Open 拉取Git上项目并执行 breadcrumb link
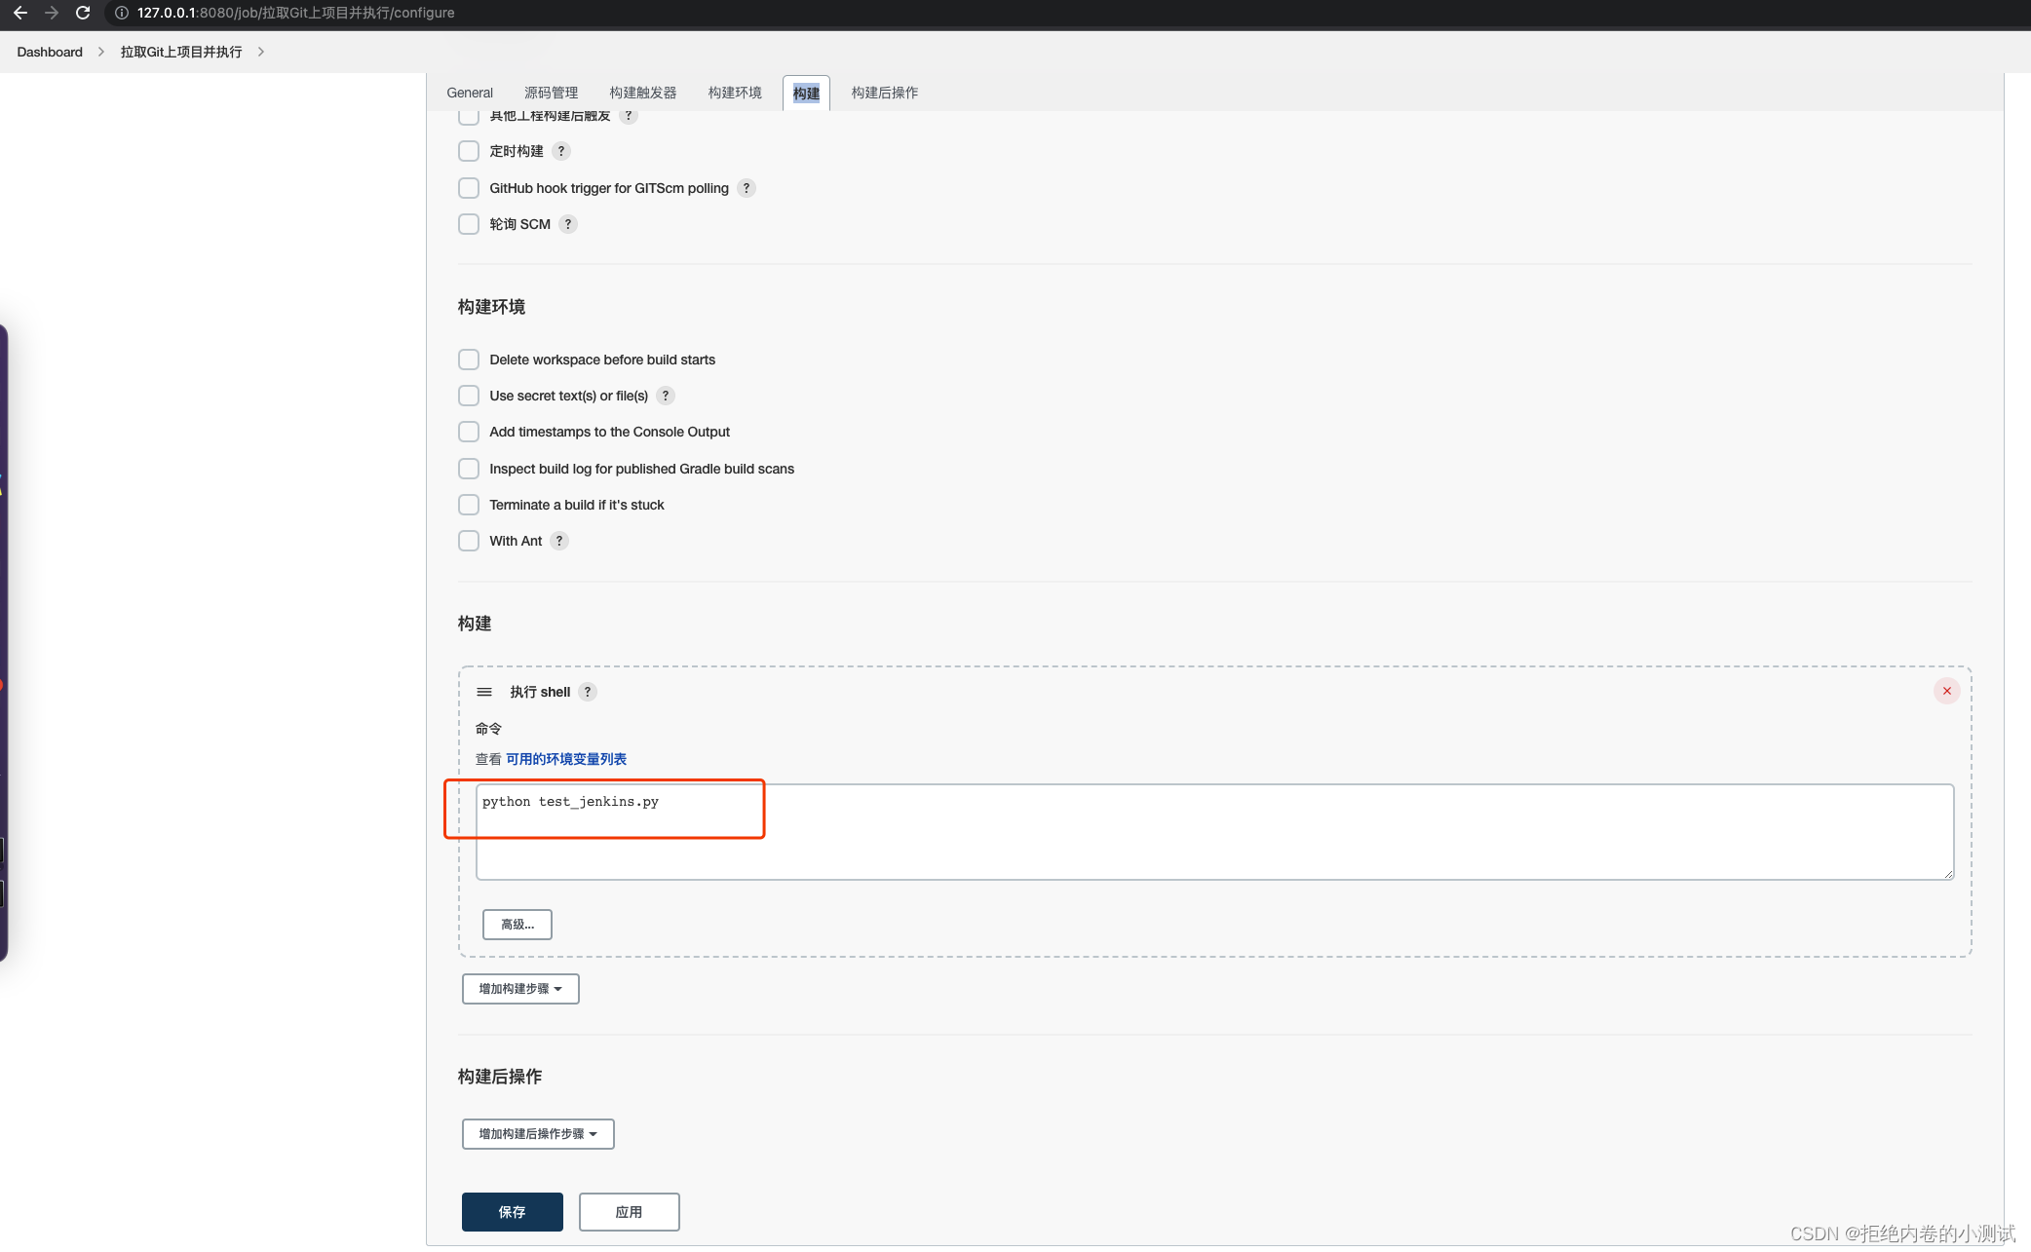2031x1252 pixels. pyautogui.click(x=181, y=52)
